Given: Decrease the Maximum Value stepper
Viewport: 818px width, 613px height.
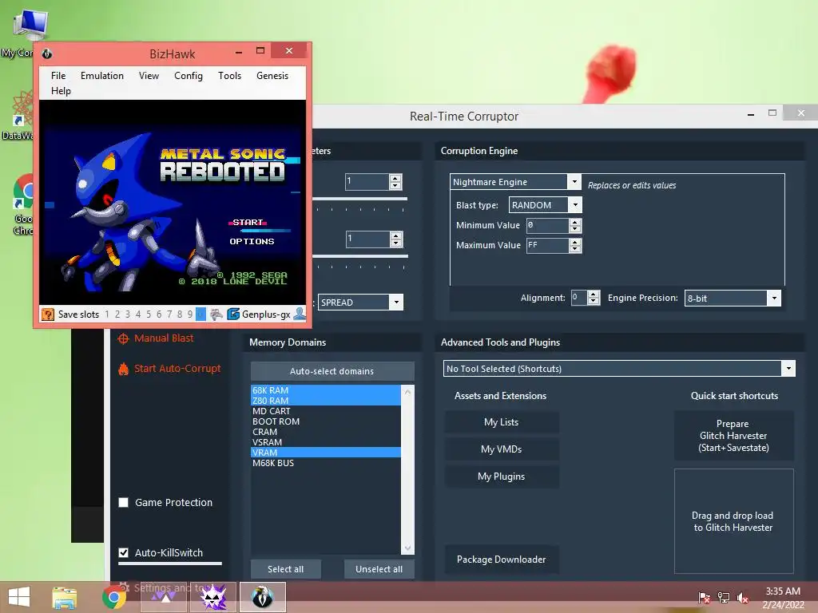Looking at the screenshot, I should click(575, 249).
